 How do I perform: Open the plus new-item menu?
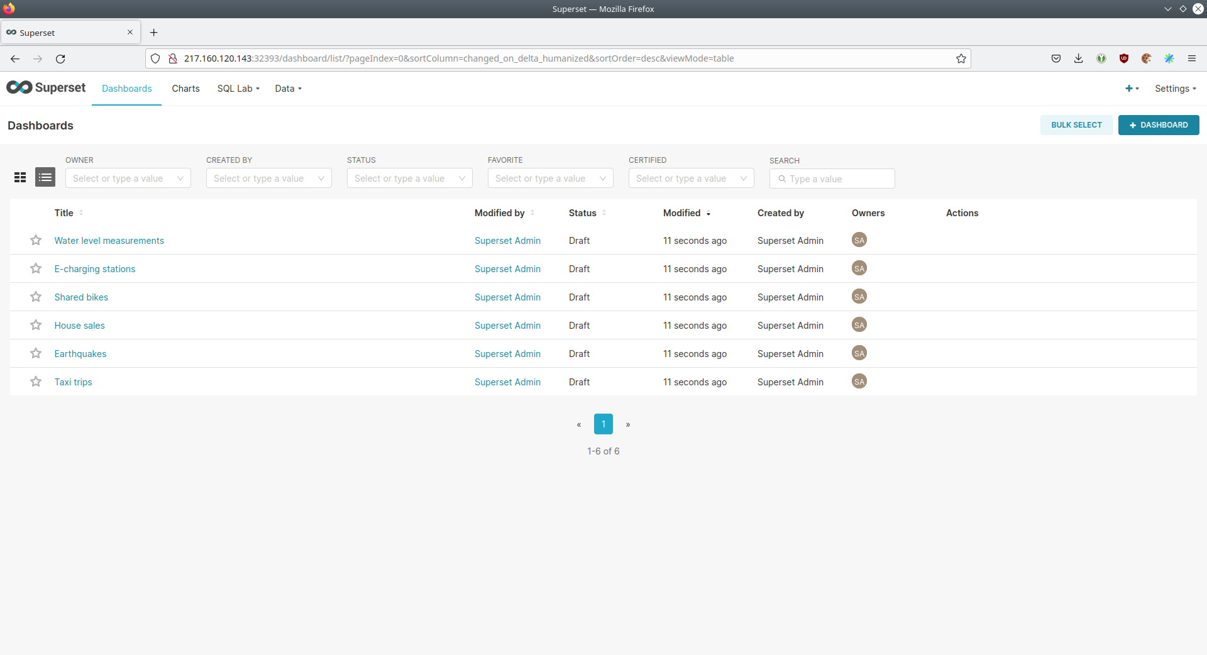(1132, 89)
